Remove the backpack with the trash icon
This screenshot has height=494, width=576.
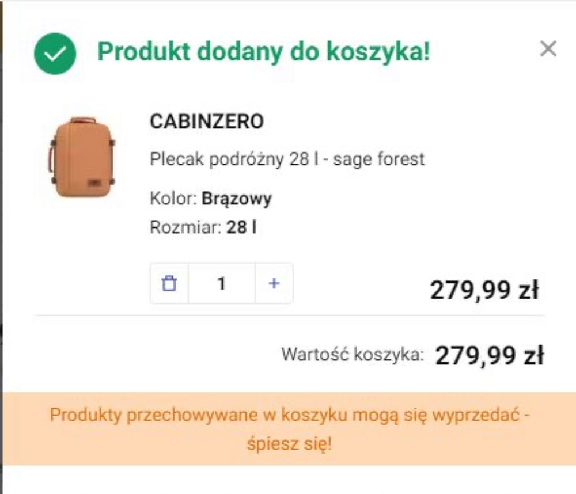tap(169, 283)
